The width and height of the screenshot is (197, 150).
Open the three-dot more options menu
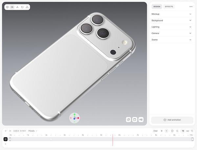[x=191, y=7]
